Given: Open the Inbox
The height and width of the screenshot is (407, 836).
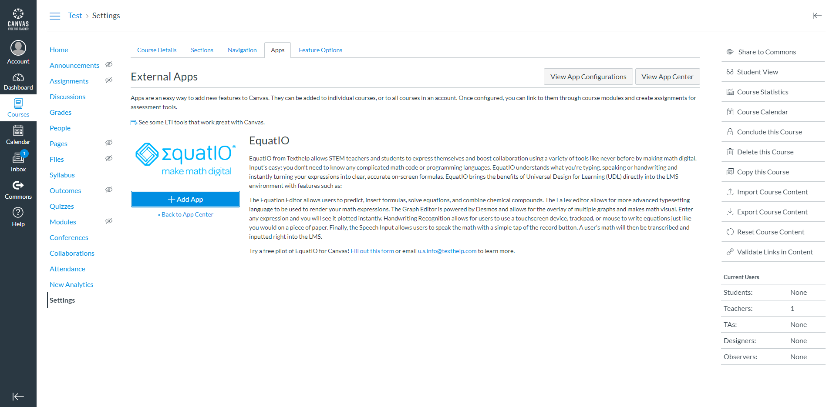Looking at the screenshot, I should [18, 163].
